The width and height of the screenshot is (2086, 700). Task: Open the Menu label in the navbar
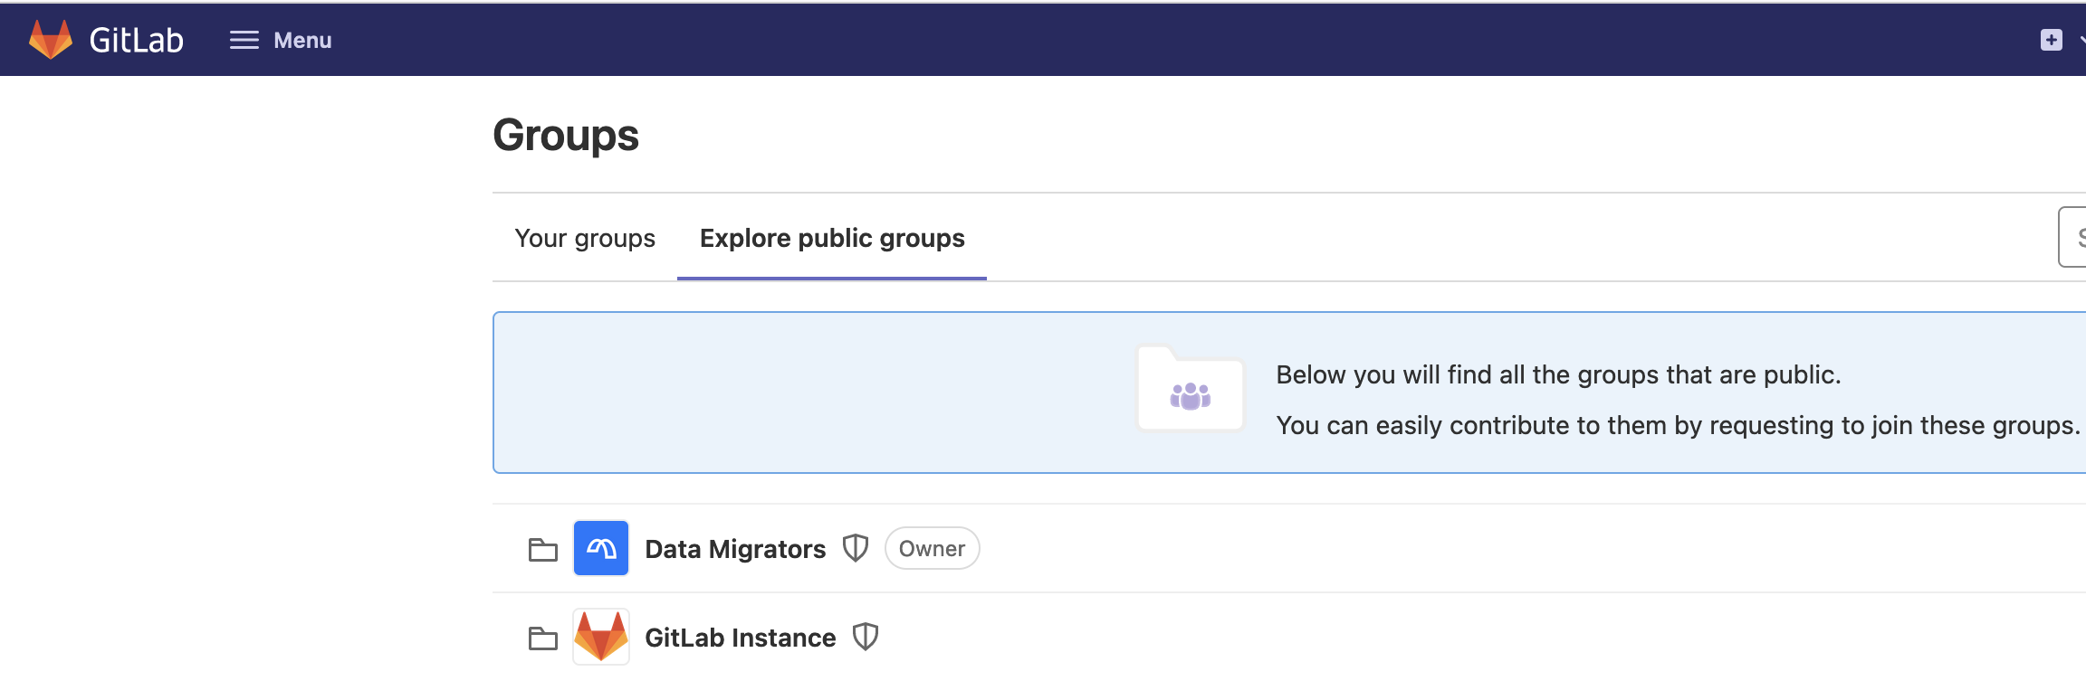[x=302, y=41]
